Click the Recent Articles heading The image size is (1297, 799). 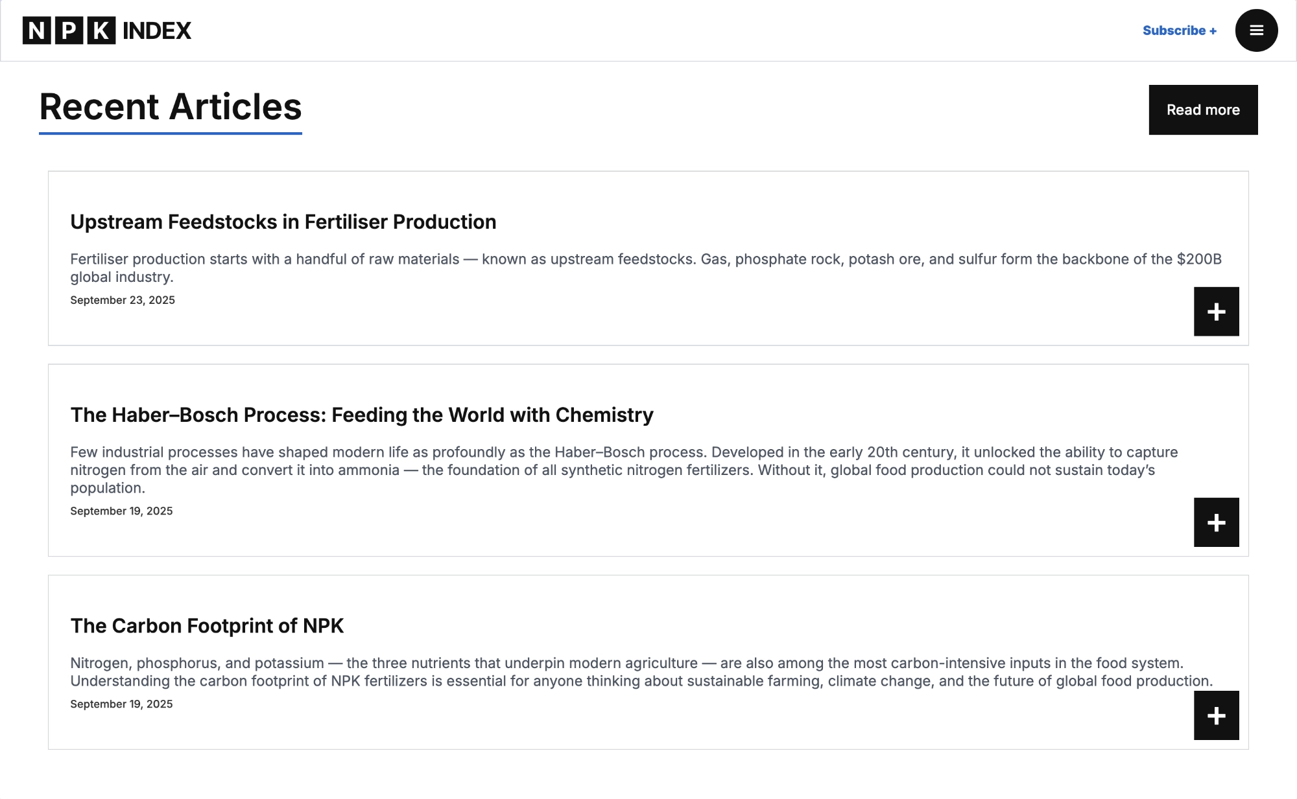[x=171, y=107]
